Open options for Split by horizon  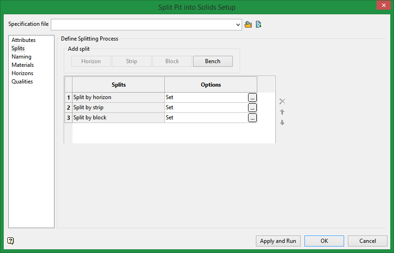click(x=252, y=98)
